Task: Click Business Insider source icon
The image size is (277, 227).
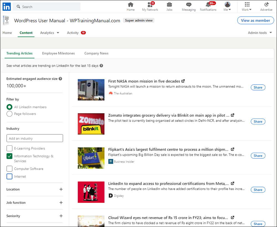Action: [111, 161]
